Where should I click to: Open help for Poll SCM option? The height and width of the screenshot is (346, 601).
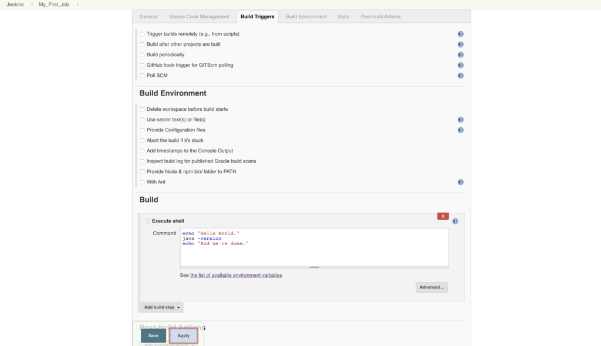coord(460,76)
